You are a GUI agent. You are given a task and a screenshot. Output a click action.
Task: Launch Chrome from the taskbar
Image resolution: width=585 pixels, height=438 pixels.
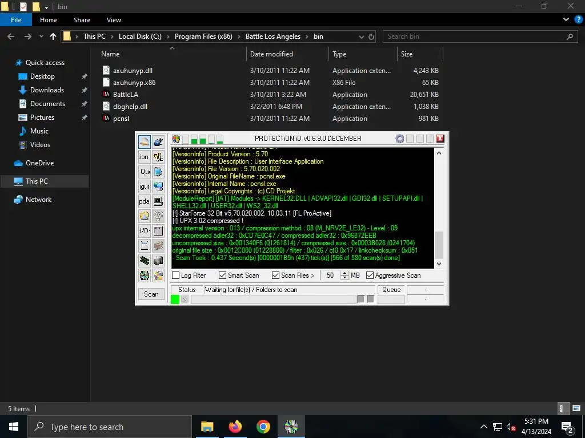(263, 427)
